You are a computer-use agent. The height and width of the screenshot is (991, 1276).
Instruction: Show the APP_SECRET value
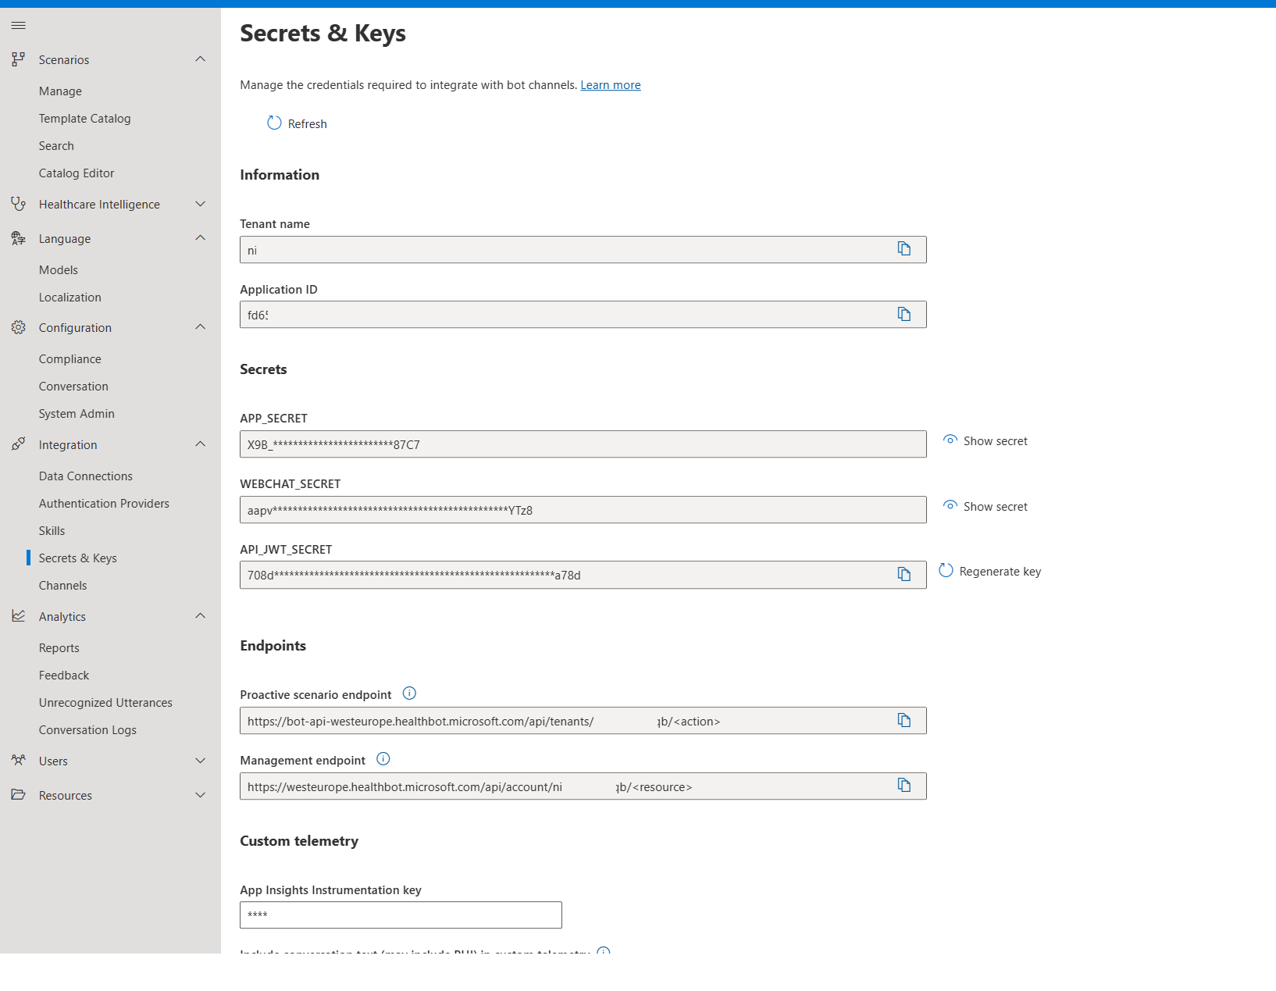(x=985, y=440)
